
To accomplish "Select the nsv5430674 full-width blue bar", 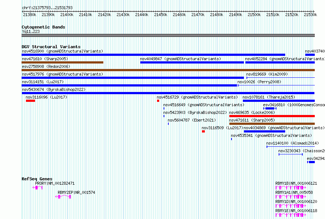I will pyautogui.click(x=168, y=93).
